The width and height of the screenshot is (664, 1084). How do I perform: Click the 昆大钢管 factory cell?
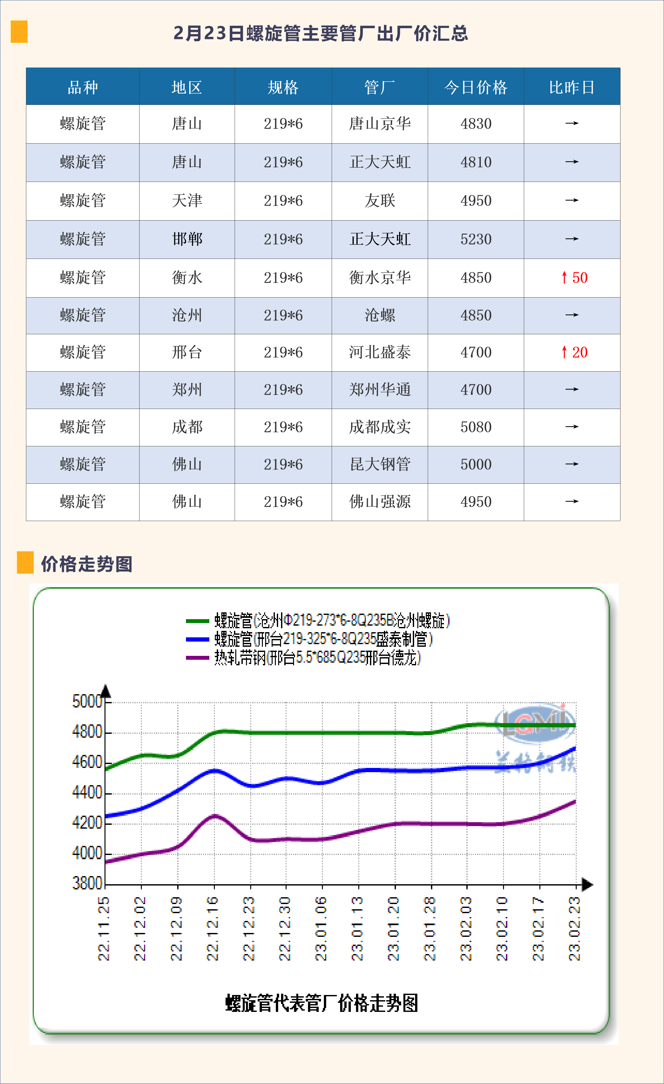coord(379,464)
